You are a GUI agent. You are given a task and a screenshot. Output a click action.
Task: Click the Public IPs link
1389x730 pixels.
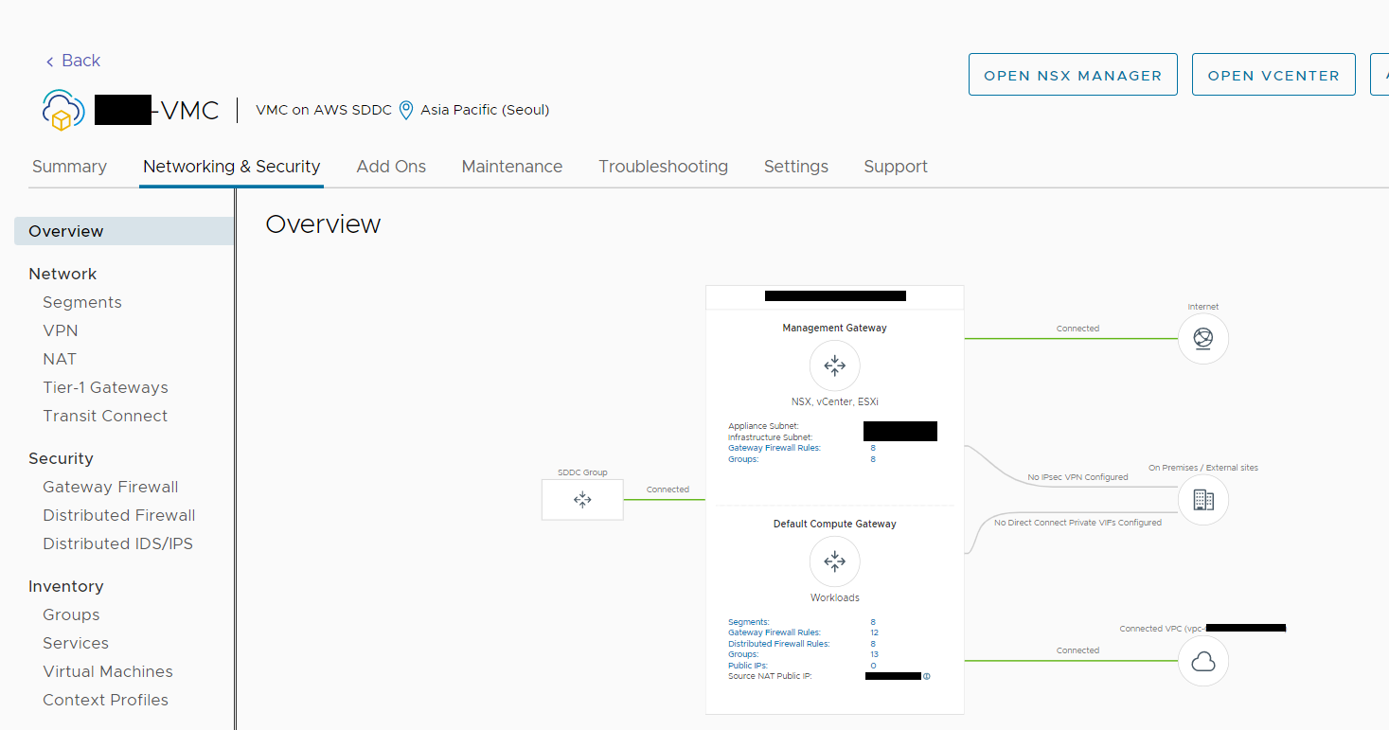point(748,666)
